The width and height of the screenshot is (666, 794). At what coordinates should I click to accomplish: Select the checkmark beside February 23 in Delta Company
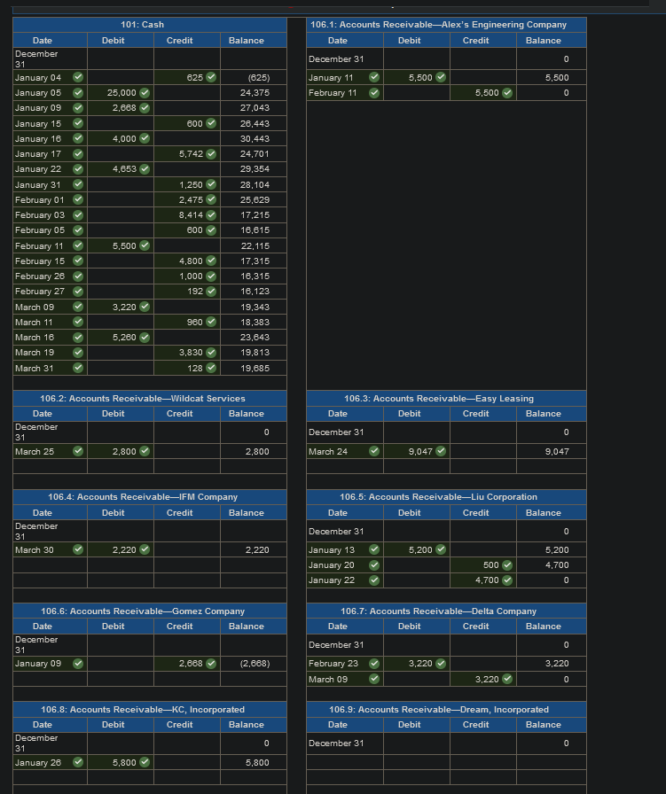374,664
